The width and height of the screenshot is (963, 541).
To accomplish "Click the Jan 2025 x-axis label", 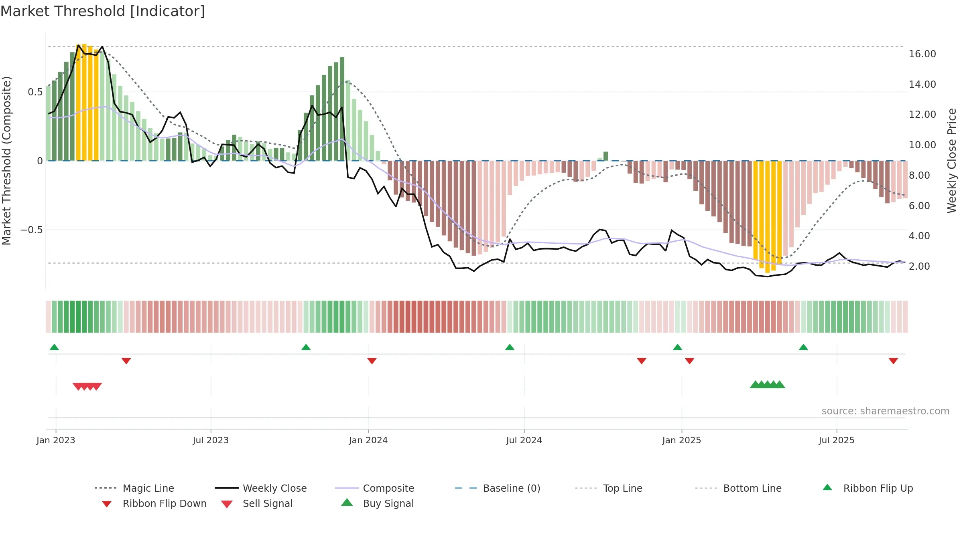I will [x=682, y=440].
